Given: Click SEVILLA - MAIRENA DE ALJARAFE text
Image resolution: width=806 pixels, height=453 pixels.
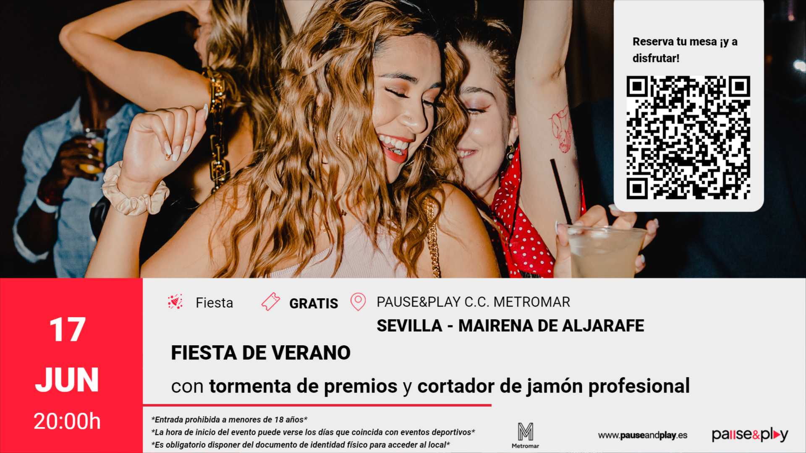Looking at the screenshot, I should tap(510, 326).
